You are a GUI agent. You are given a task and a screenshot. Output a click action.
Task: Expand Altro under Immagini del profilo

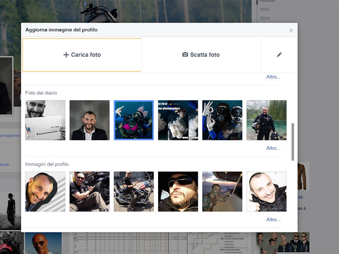tap(273, 220)
